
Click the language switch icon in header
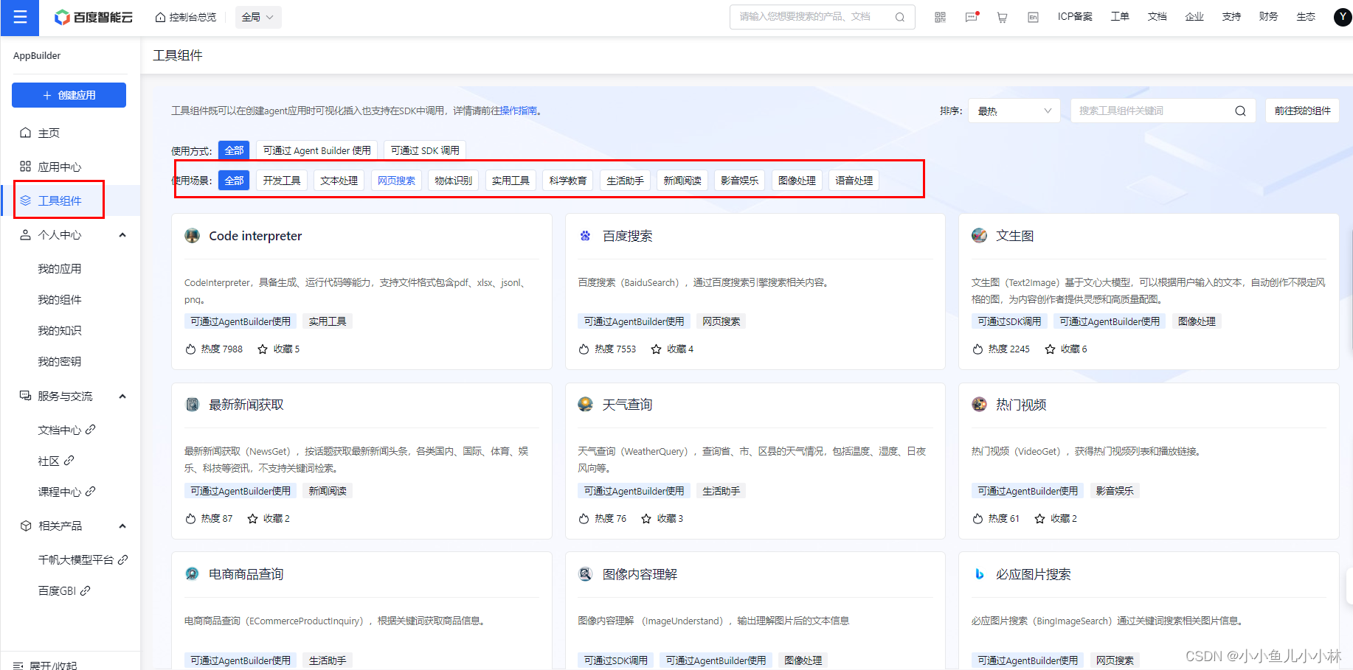pos(1033,17)
